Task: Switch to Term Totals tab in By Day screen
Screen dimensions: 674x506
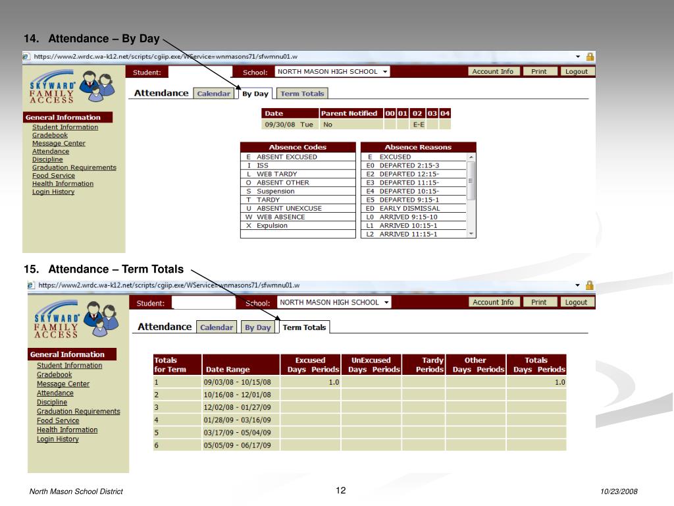Action: (x=302, y=94)
